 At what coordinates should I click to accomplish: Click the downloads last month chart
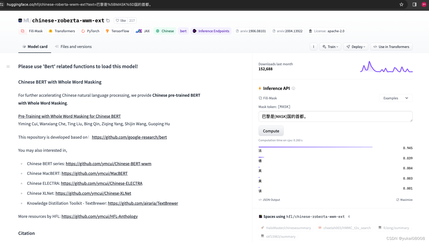tap(386, 67)
